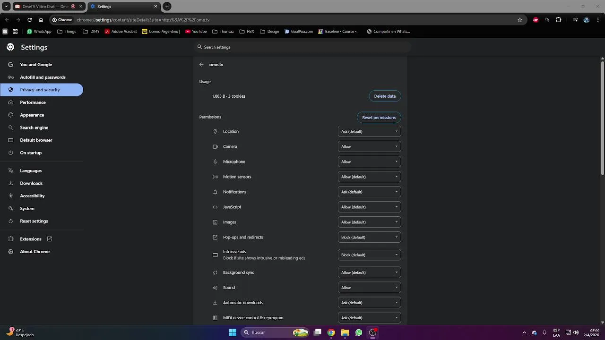Click the Delete data button
The height and width of the screenshot is (340, 605).
[x=385, y=96]
